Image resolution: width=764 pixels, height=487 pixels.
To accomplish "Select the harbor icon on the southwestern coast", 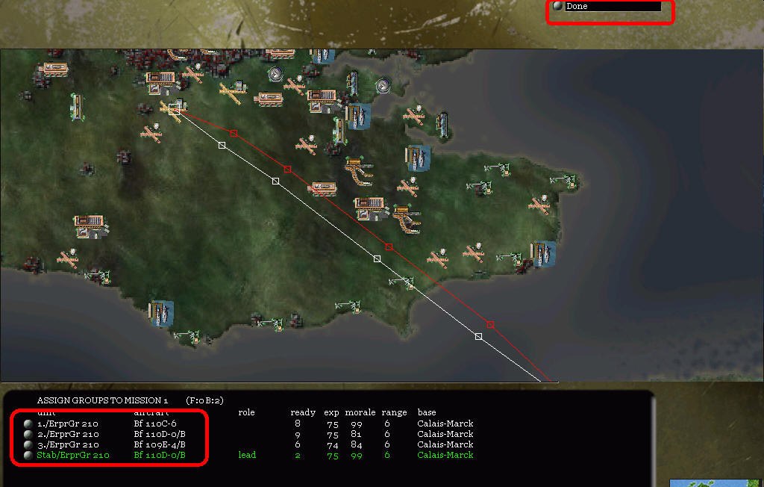I will 160,313.
